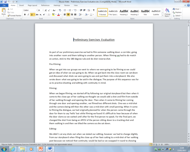The height and width of the screenshot is (152, 190).
Task: Open the font color dropdown arrow
Action: 61,15
